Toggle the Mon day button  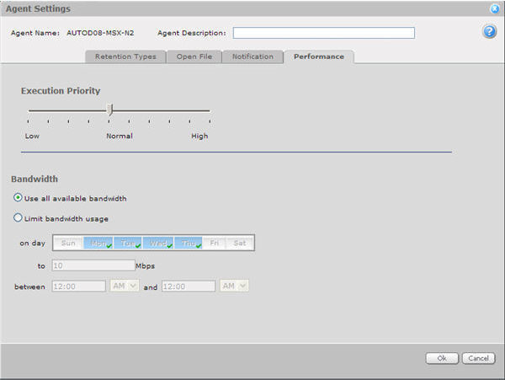pyautogui.click(x=98, y=243)
